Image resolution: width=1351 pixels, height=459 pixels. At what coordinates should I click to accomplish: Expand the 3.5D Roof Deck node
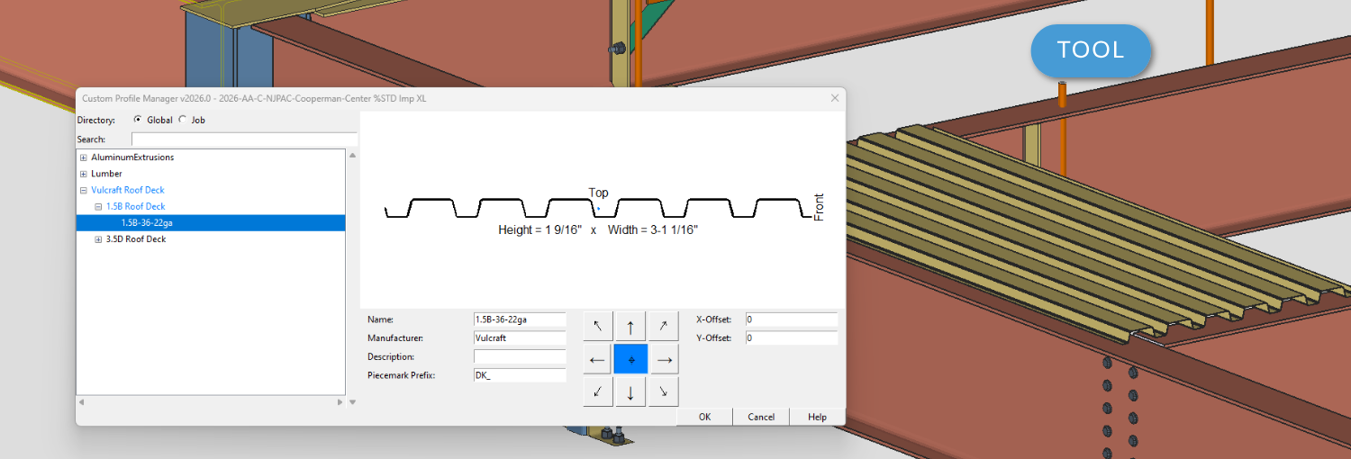[x=98, y=239]
